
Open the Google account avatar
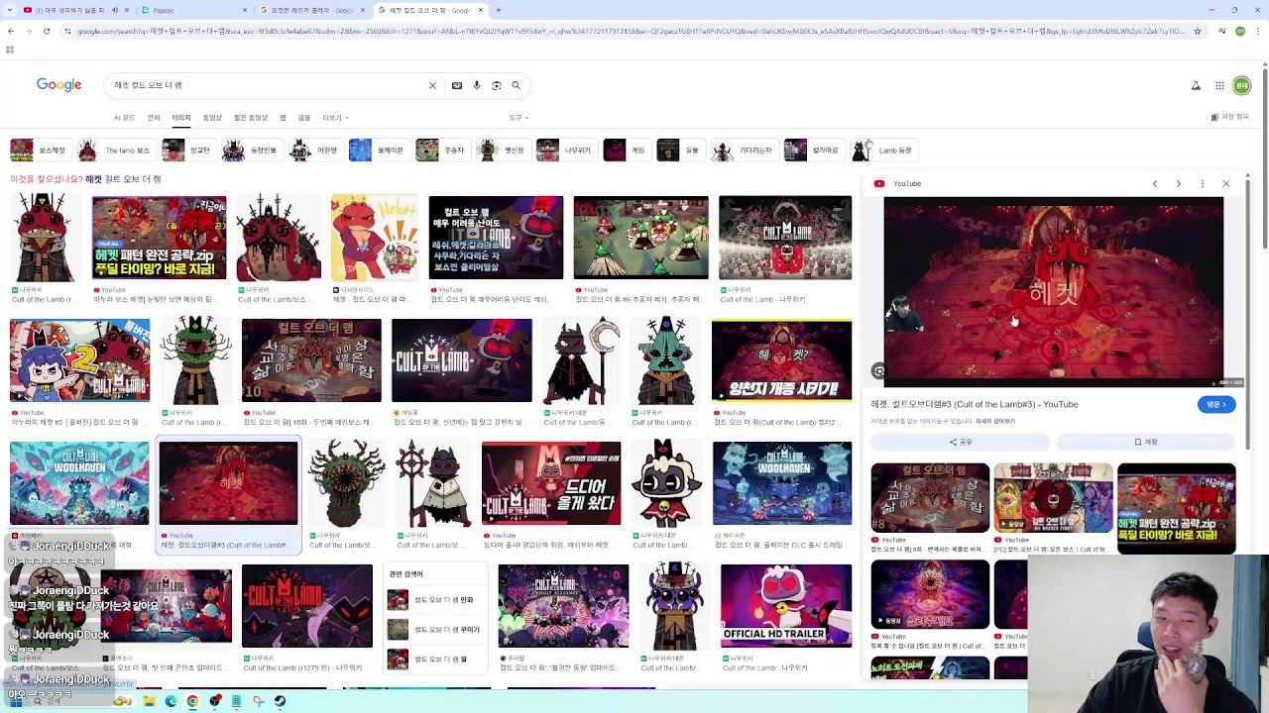coord(1241,86)
